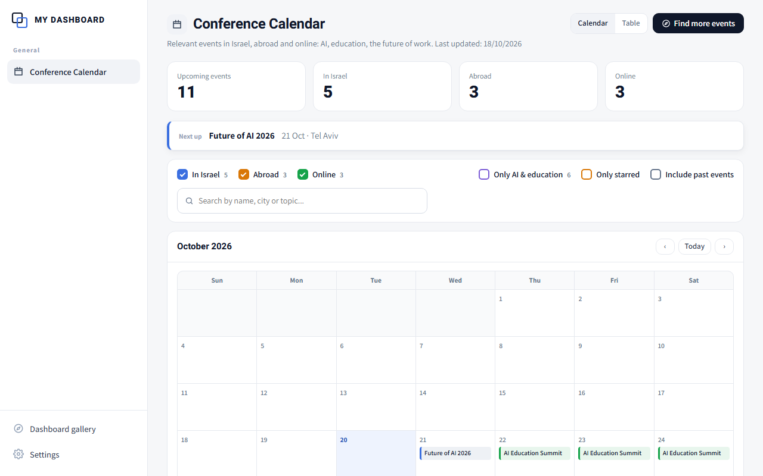This screenshot has height=476, width=763.
Task: Click the calendar icon next to the page title
Action: coord(177,24)
